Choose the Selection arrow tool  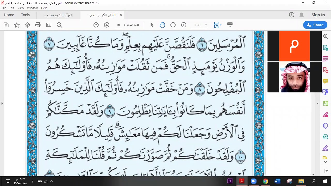point(152,25)
